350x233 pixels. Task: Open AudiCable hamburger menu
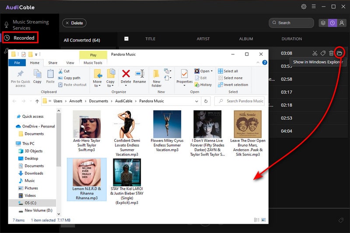click(x=314, y=7)
